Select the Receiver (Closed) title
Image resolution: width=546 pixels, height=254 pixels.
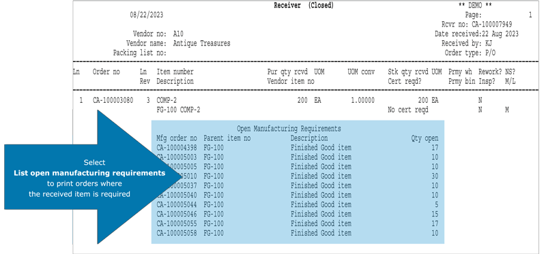point(304,5)
